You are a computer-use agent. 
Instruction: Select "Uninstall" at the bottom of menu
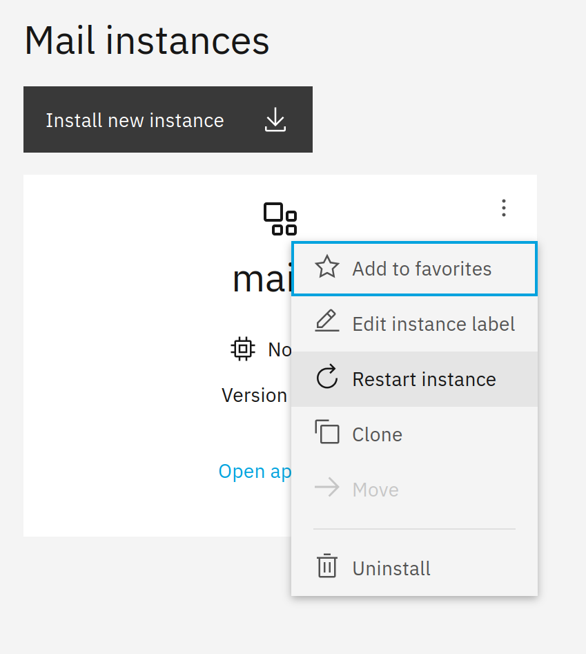pyautogui.click(x=391, y=568)
